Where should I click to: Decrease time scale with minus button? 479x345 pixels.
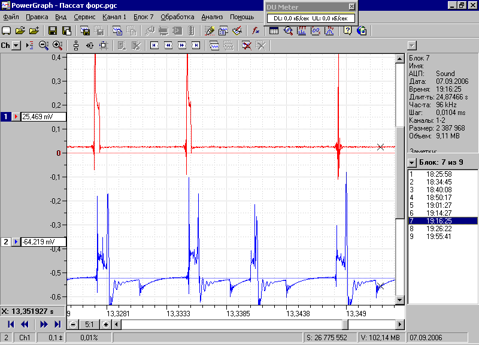pyautogui.click(x=72, y=324)
